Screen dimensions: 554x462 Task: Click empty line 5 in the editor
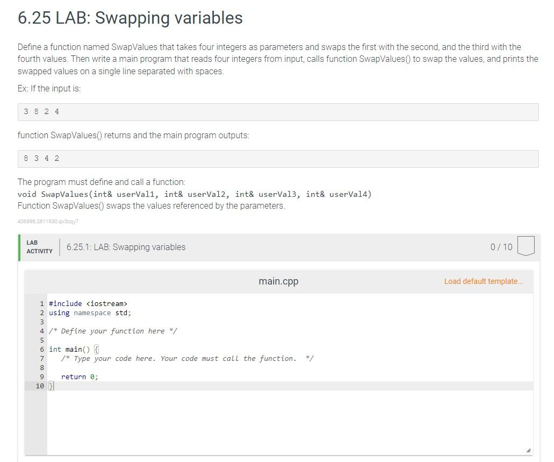tap(290, 340)
